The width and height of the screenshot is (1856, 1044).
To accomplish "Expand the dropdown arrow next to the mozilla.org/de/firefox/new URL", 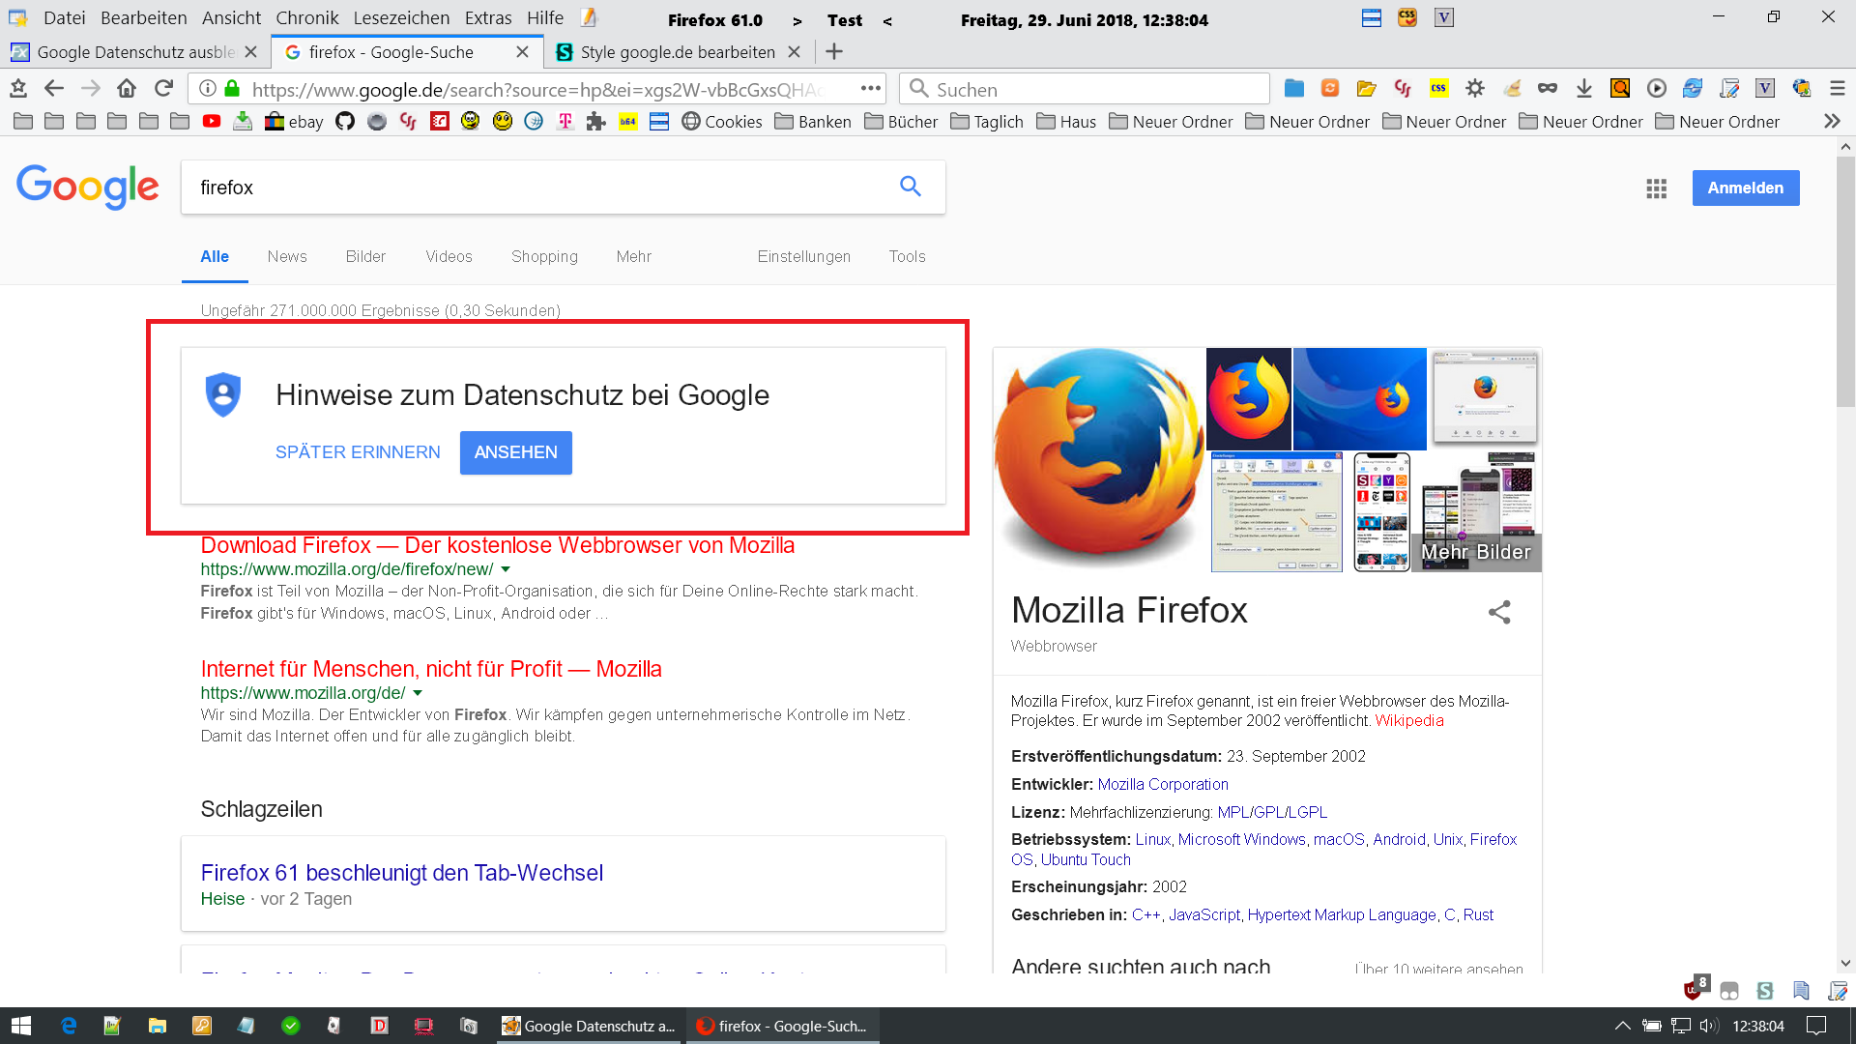I will coord(506,569).
